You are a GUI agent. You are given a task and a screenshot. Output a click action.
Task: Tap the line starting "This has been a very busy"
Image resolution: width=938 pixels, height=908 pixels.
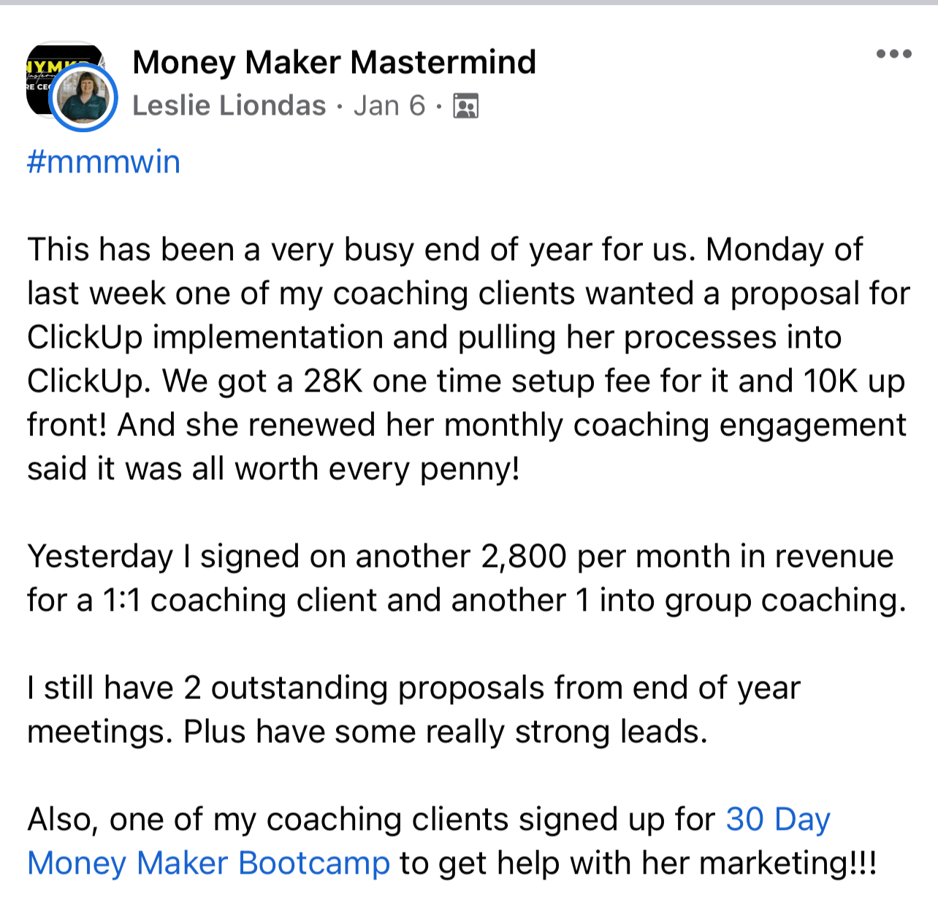[445, 250]
